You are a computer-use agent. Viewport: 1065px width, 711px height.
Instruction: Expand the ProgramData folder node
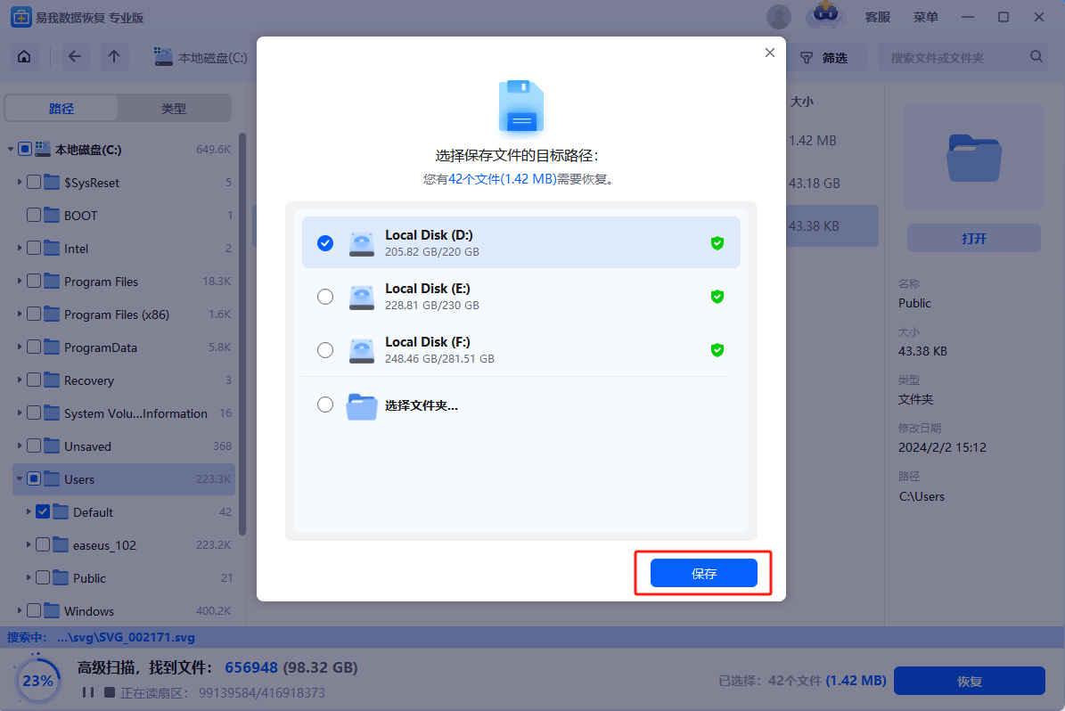[x=20, y=347]
